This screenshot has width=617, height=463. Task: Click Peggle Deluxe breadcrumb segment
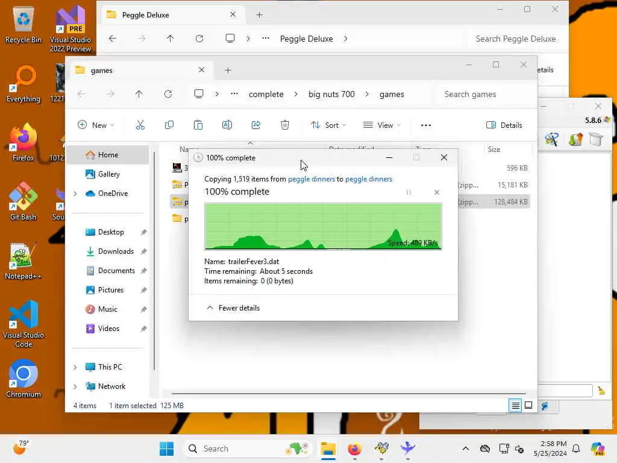pos(306,39)
